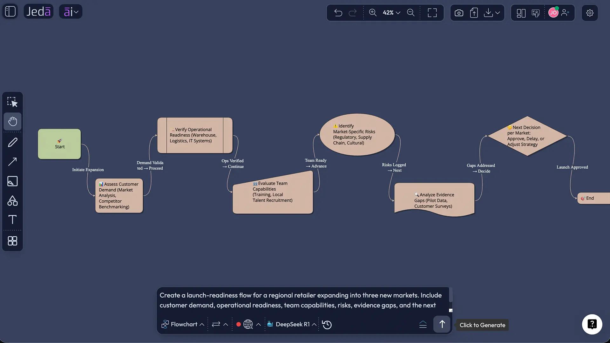Click the download icon

tap(488, 13)
